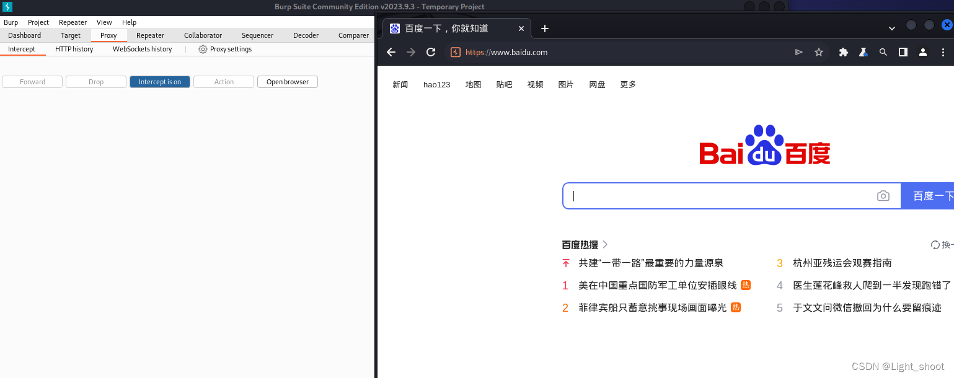Expand Baidu hot search chevron arrow
Image resolution: width=954 pixels, height=378 pixels.
pyautogui.click(x=605, y=244)
